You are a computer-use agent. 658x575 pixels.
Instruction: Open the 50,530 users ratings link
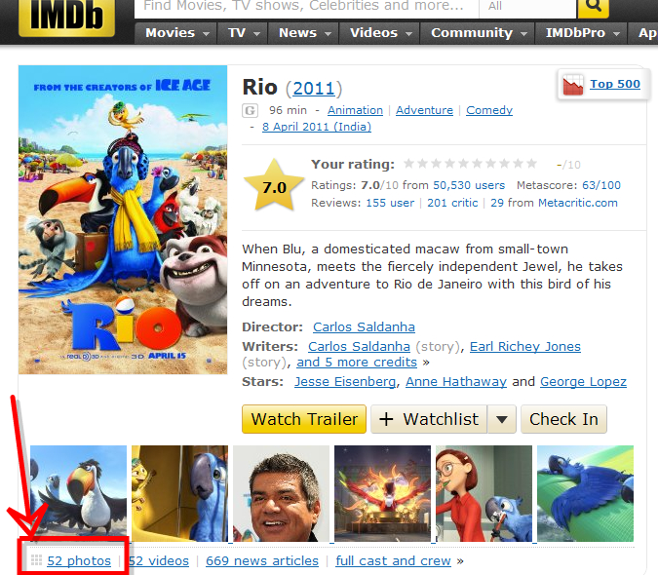469,185
